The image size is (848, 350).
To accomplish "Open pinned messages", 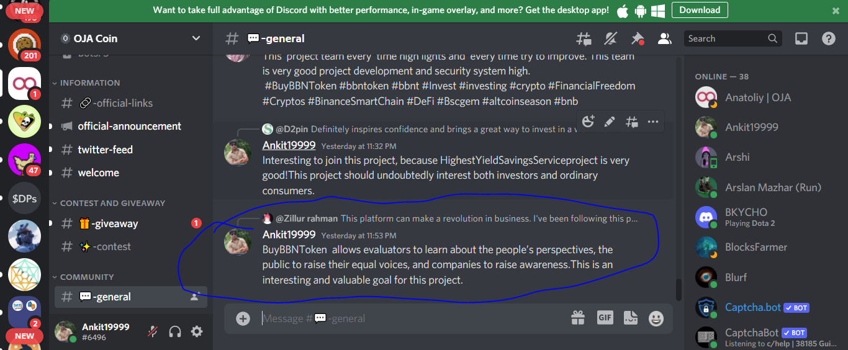I will click(638, 38).
